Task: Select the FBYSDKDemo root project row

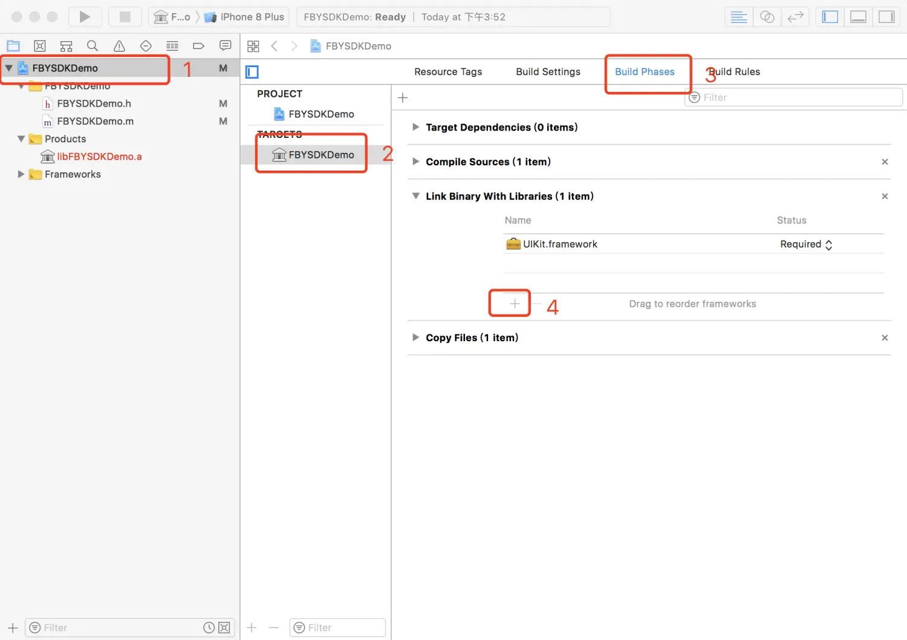Action: [120, 68]
